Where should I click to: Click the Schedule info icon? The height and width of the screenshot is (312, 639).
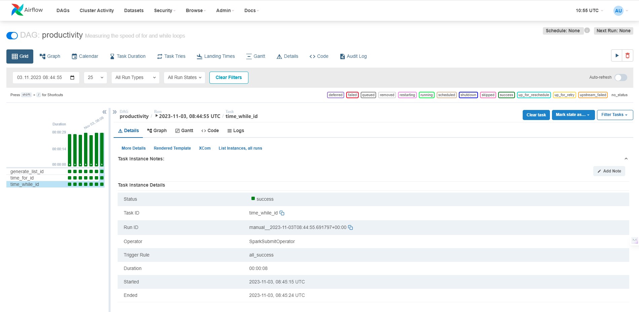click(x=587, y=30)
